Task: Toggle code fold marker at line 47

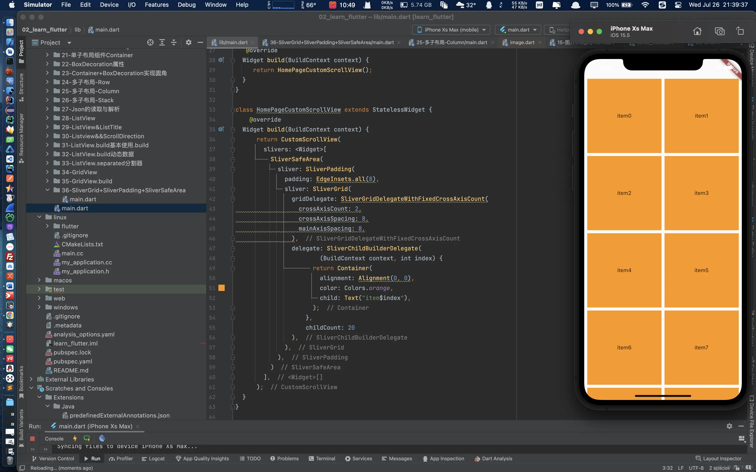Action: tap(232, 248)
